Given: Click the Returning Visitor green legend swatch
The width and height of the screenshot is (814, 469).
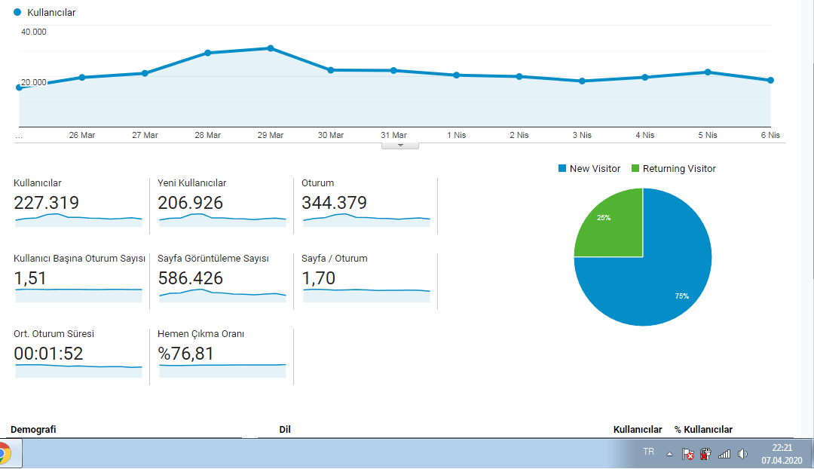Looking at the screenshot, I should click(635, 168).
